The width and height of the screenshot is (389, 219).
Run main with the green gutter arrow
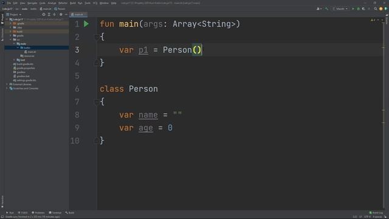86,24
